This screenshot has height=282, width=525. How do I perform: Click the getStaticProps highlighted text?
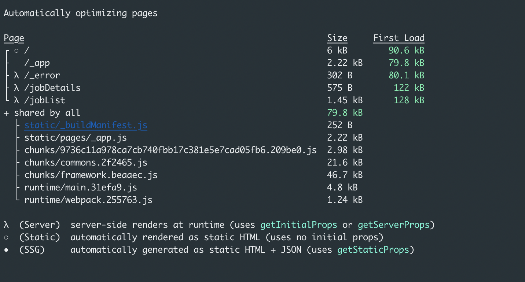point(374,249)
